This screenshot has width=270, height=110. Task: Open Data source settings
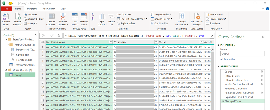tap(197, 19)
